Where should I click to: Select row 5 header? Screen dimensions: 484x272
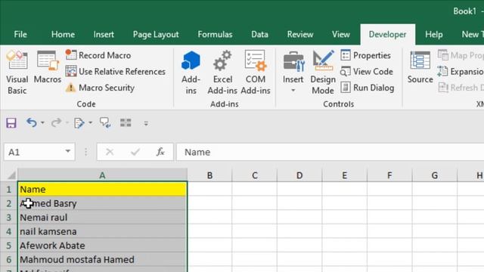(x=8, y=246)
